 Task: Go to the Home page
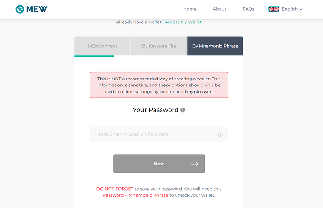coord(190,9)
